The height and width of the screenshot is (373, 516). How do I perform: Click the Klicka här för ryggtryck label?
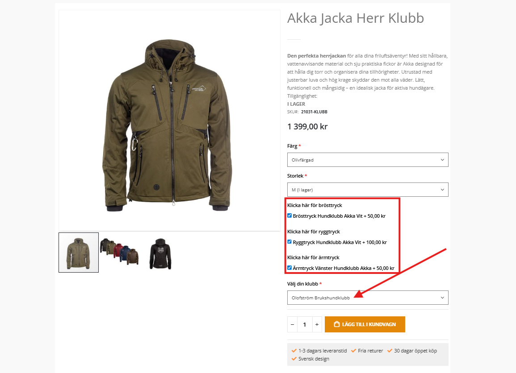[314, 232]
